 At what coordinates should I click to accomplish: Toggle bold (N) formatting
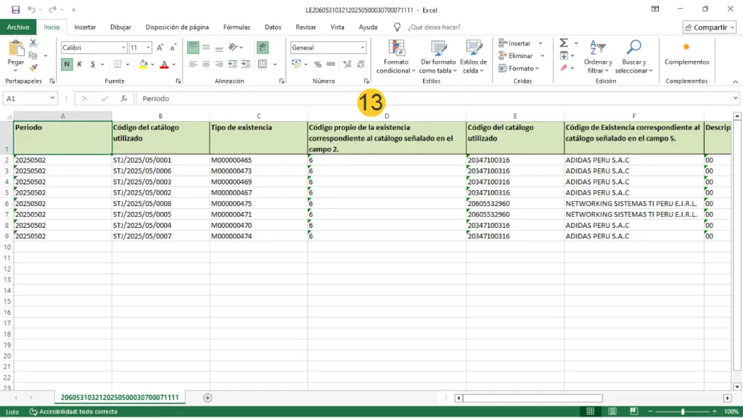point(67,64)
